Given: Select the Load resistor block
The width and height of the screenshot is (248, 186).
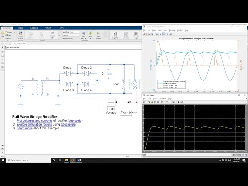Looking at the screenshot, I should pyautogui.click(x=123, y=84).
